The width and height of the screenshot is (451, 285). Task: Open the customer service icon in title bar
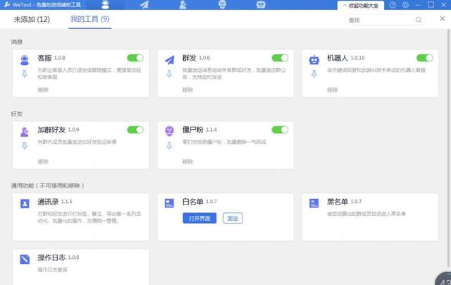click(x=106, y=4)
